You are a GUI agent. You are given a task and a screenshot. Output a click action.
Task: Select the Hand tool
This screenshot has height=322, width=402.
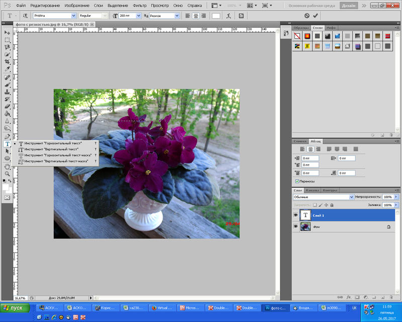(x=8, y=166)
